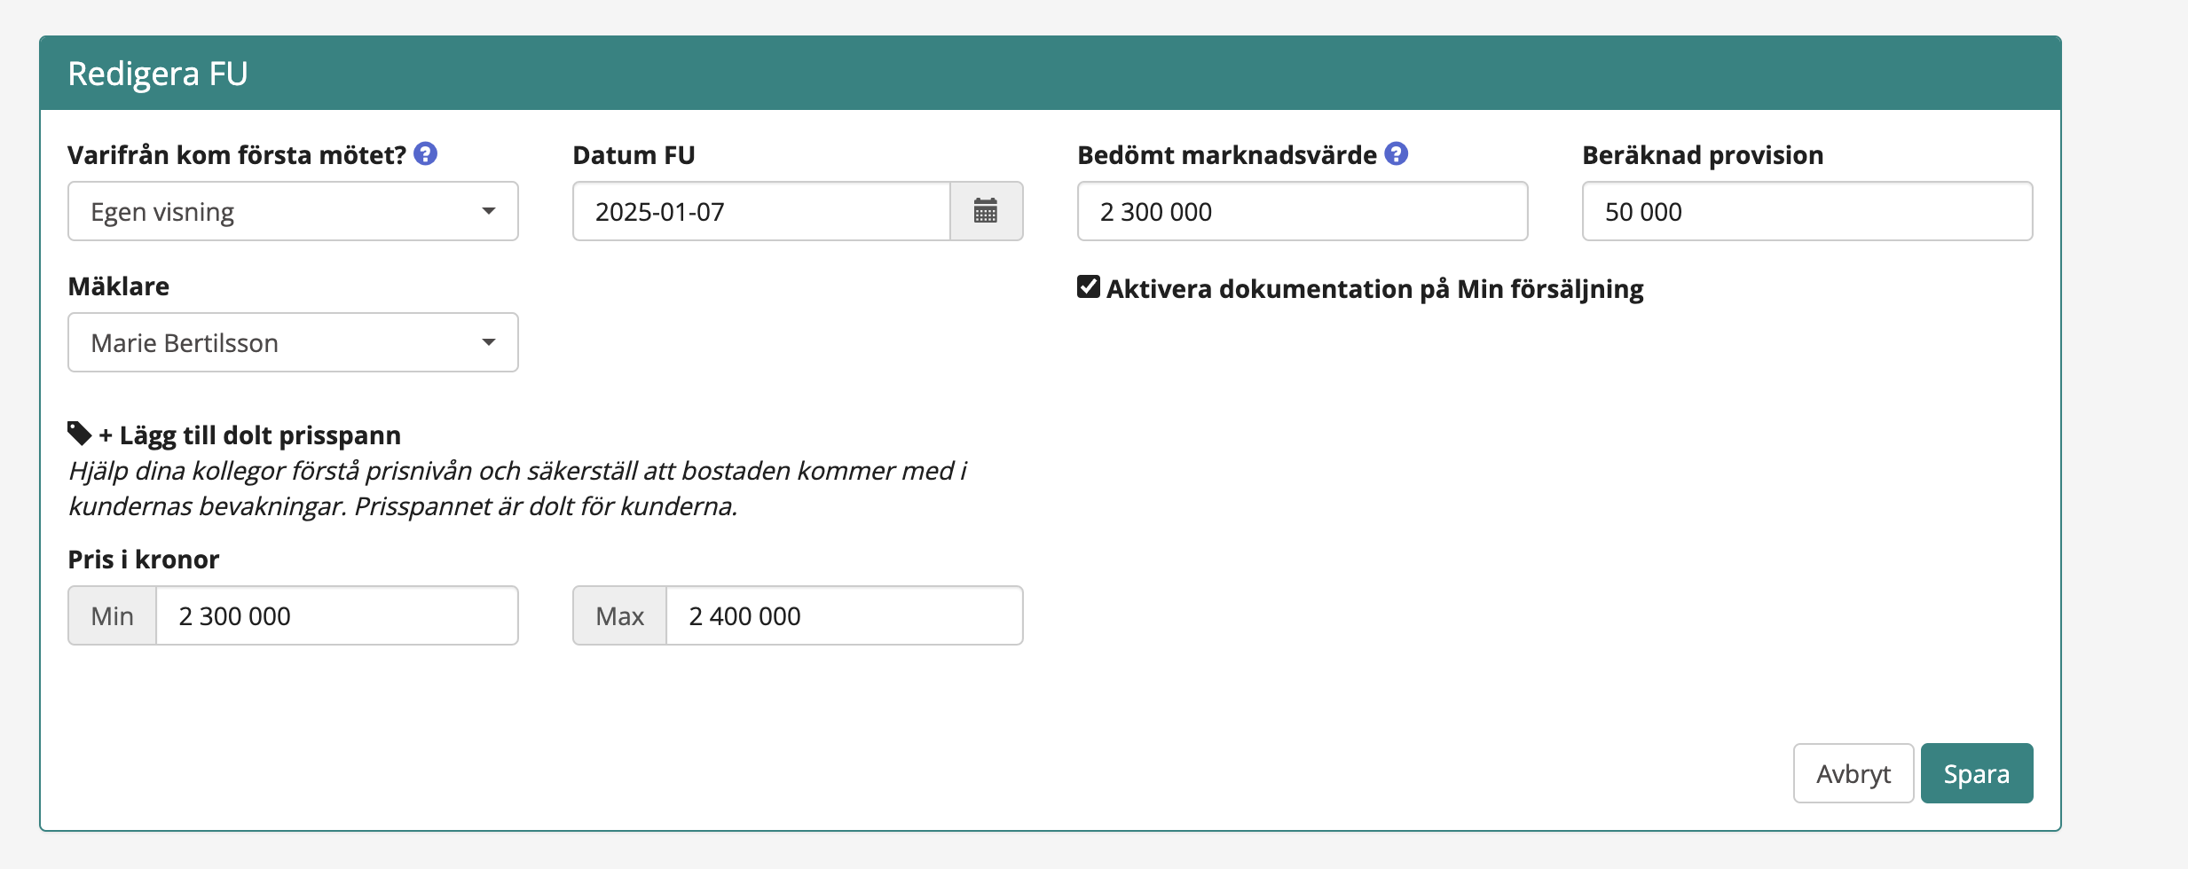Viewport: 2188px width, 869px height.
Task: Click the Min price input field
Action: coord(336,615)
